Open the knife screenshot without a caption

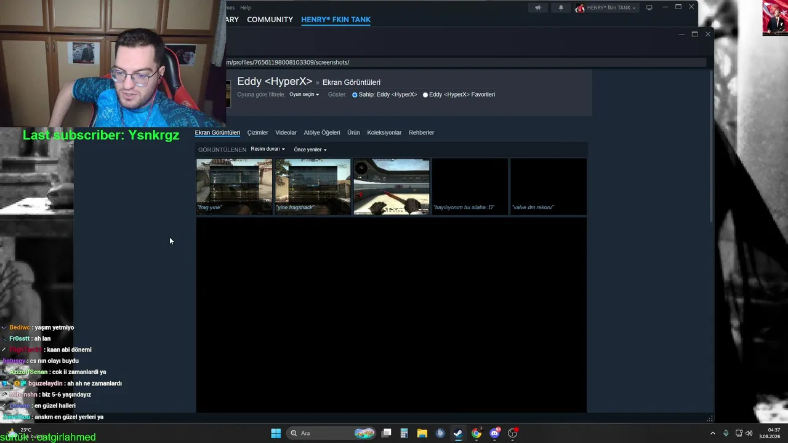click(x=392, y=186)
